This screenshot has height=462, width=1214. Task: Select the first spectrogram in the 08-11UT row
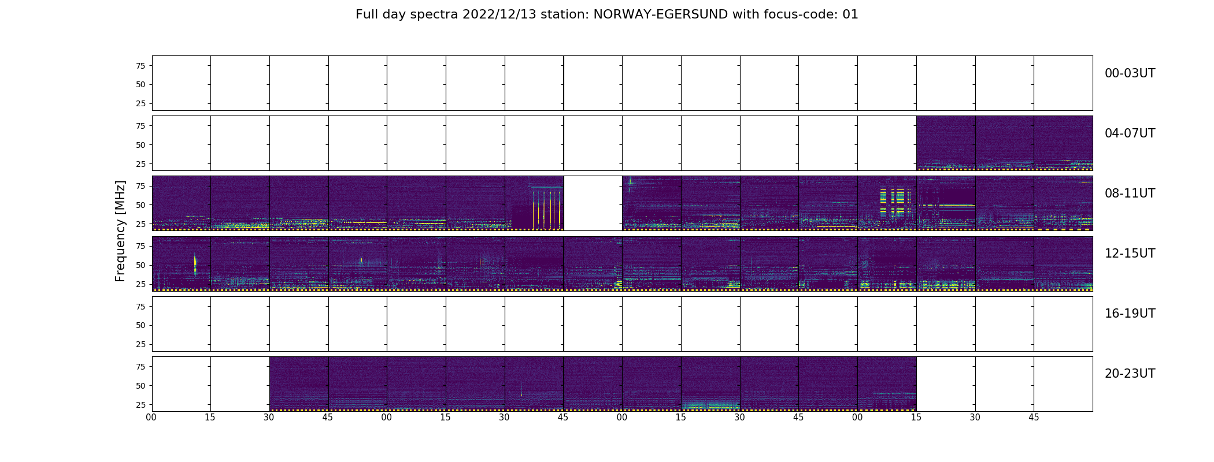click(182, 203)
